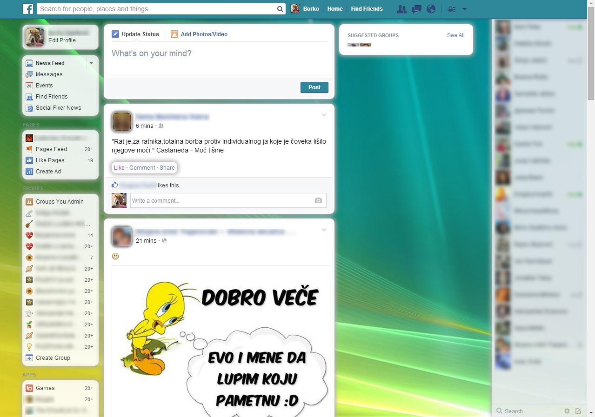Click the News Feed icon in sidebar
Image resolution: width=595 pixels, height=417 pixels.
29,63
